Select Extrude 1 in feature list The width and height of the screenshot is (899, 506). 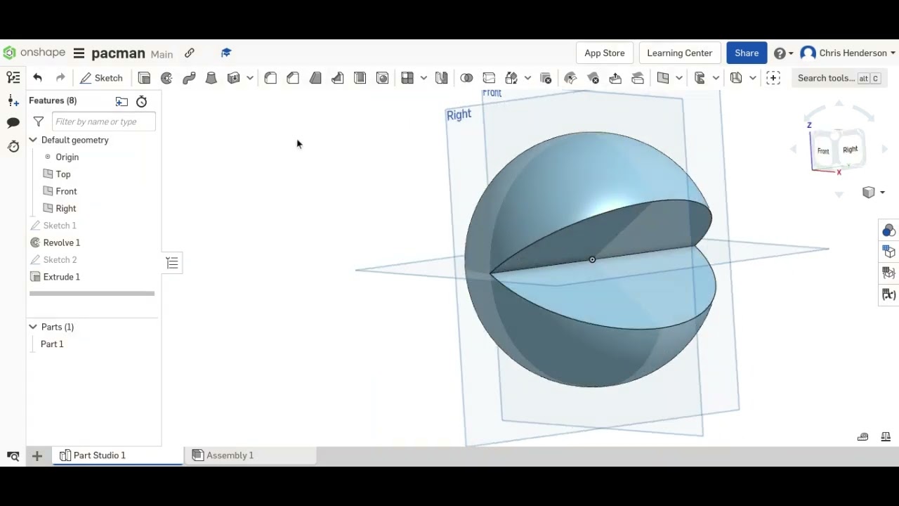(x=62, y=277)
